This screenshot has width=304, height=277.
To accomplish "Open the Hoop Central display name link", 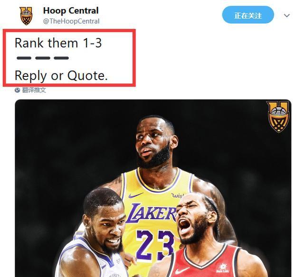I will pyautogui.click(x=71, y=10).
